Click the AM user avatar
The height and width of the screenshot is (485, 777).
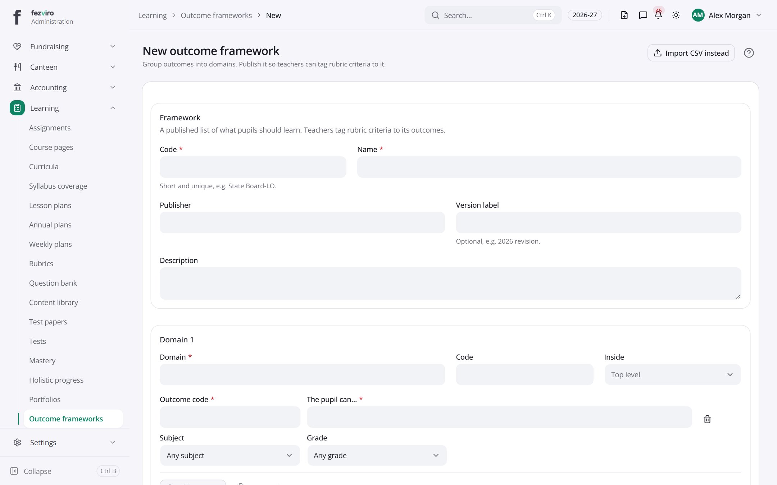[x=698, y=15]
